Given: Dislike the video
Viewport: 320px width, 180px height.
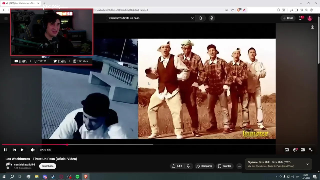Looking at the screenshot, I should (x=188, y=166).
